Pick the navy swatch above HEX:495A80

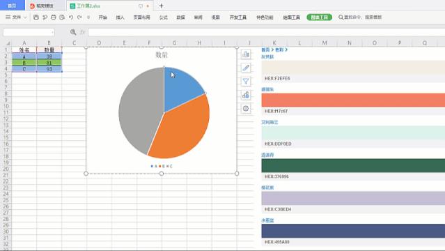pos(353,231)
